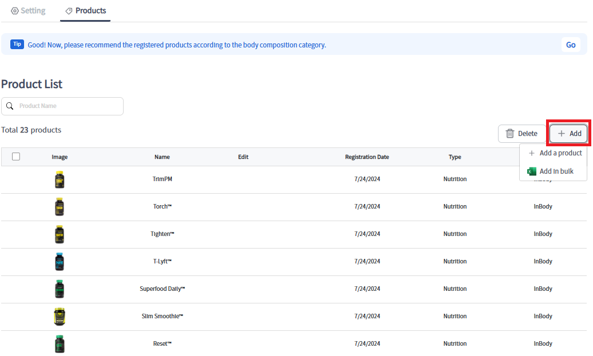
Task: Click Nutrition type in Superfood Daily row
Action: tap(455, 289)
